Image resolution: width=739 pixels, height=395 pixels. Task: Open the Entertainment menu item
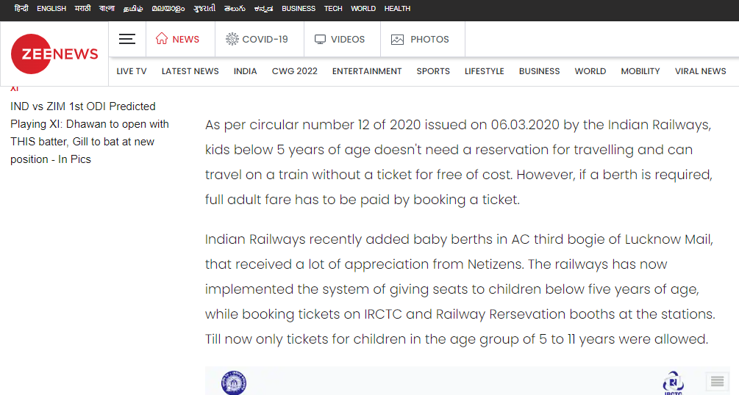pyautogui.click(x=367, y=71)
